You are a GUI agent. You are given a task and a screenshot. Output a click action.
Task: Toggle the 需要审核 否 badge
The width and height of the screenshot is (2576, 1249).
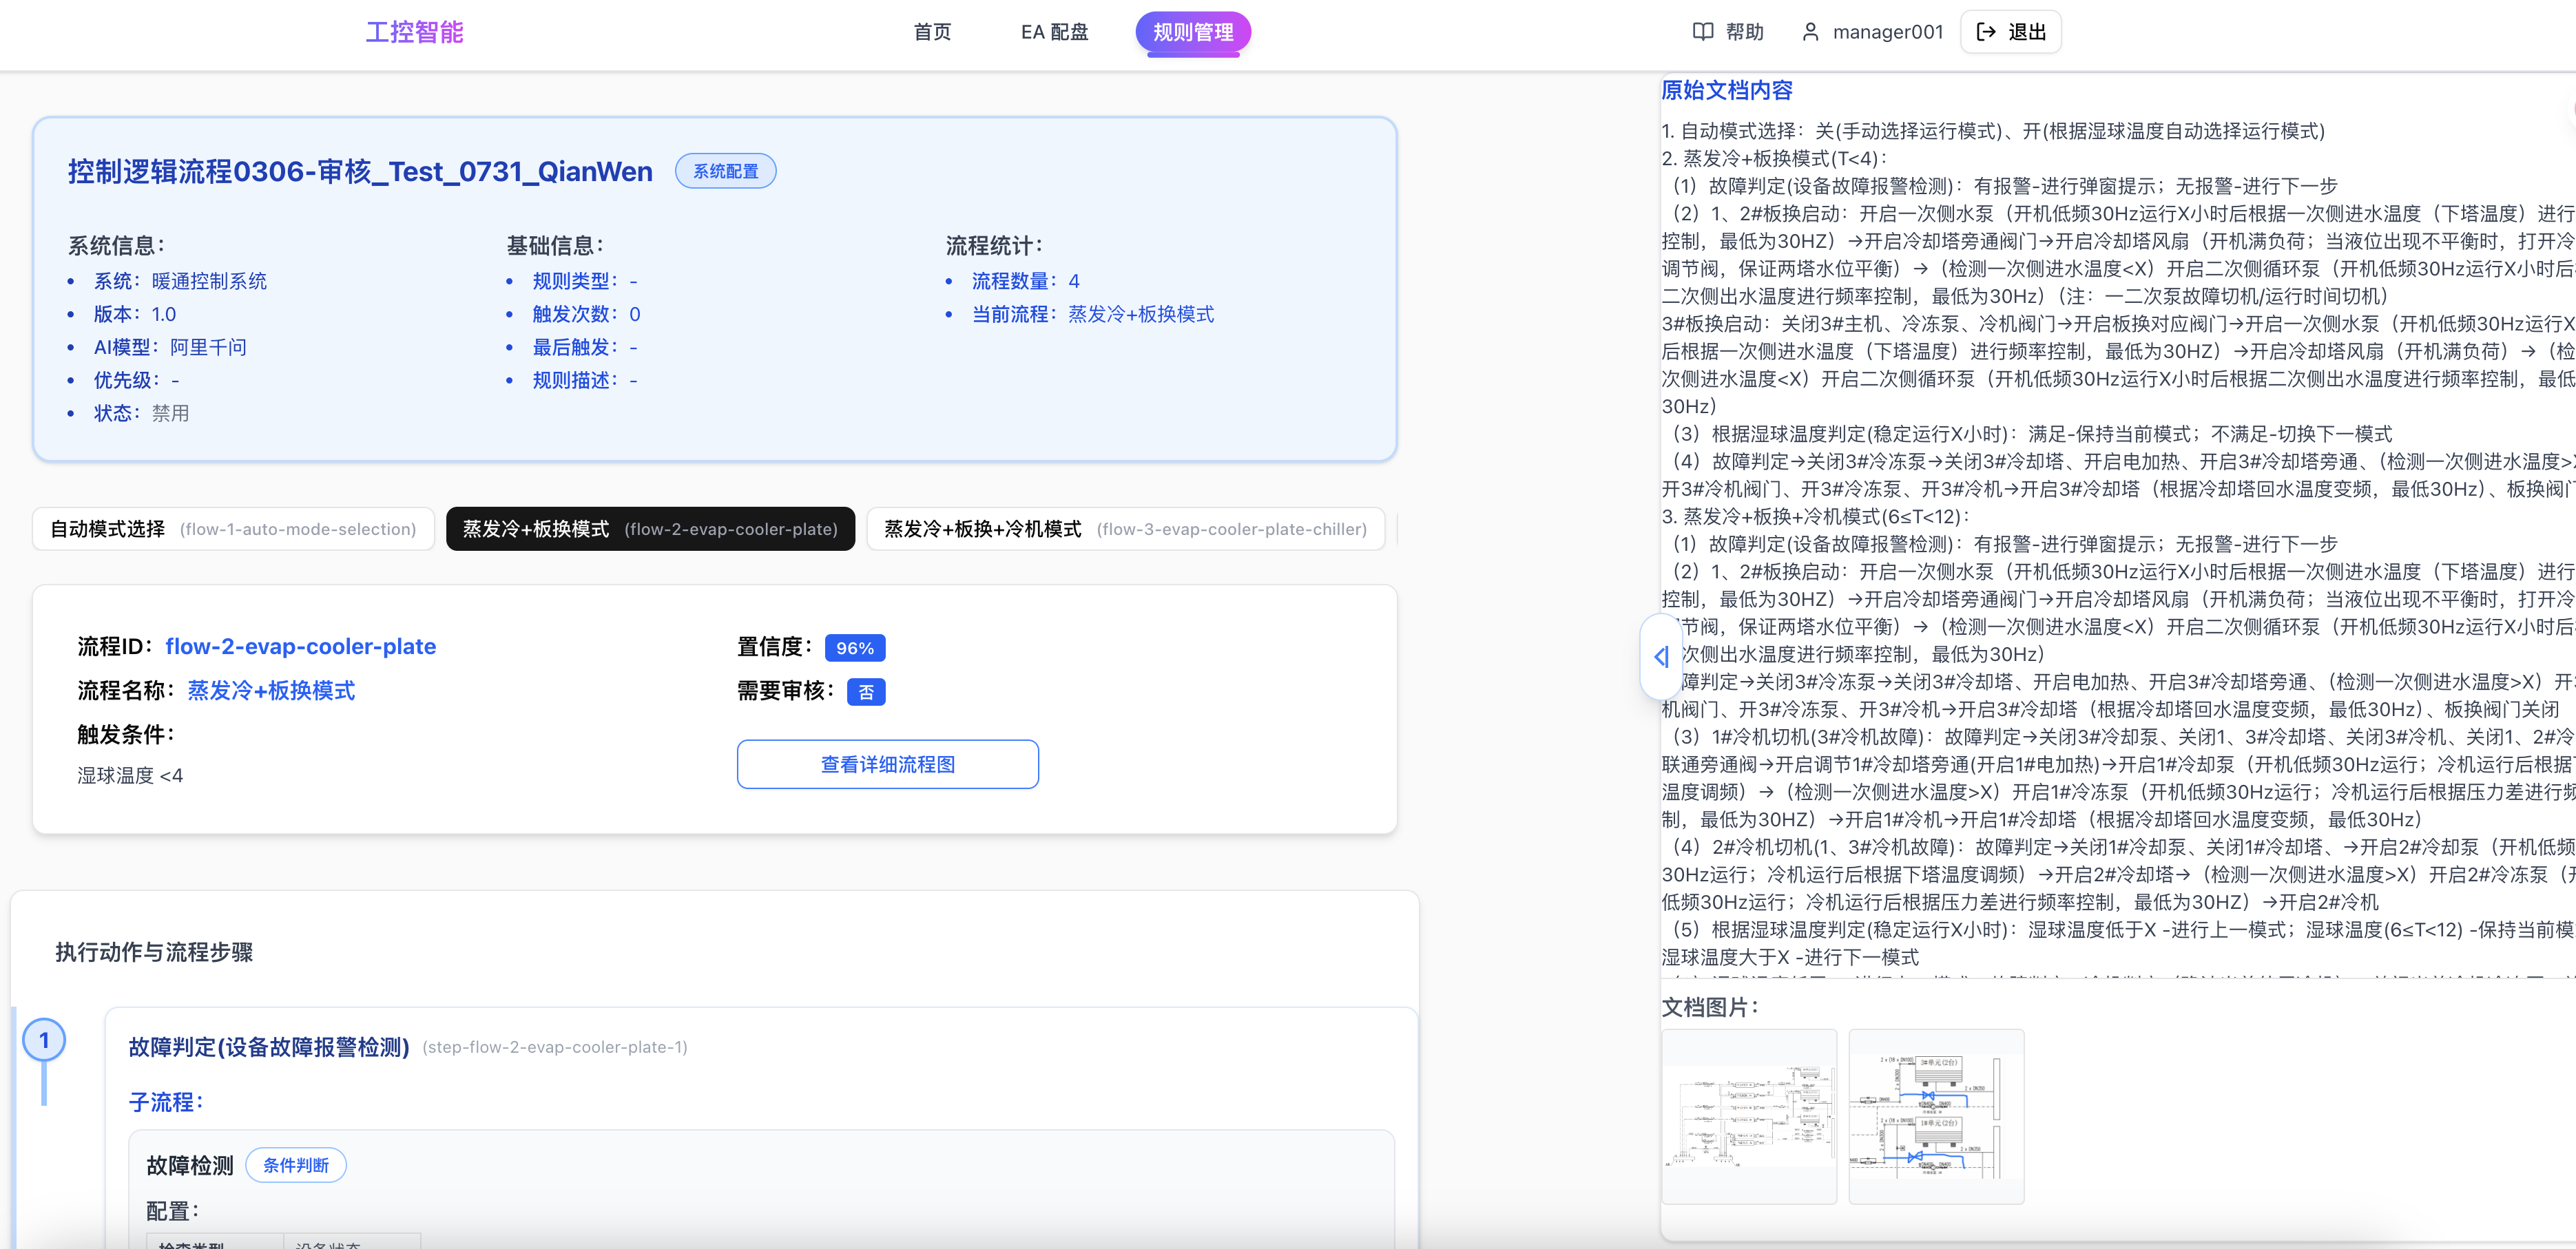pos(866,691)
